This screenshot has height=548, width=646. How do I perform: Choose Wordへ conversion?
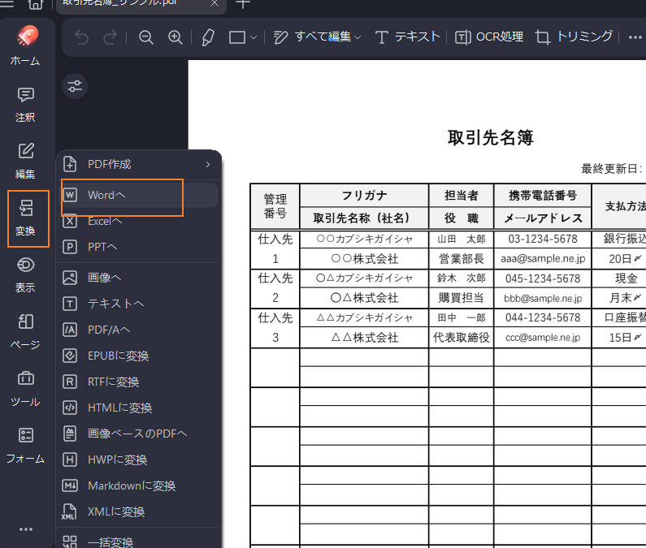coord(140,195)
